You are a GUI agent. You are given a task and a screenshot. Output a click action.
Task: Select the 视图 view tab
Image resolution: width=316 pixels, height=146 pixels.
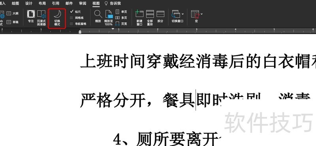96,4
